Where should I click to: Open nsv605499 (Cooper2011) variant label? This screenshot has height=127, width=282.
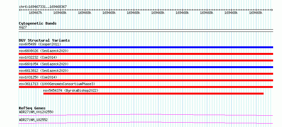coord(40,44)
